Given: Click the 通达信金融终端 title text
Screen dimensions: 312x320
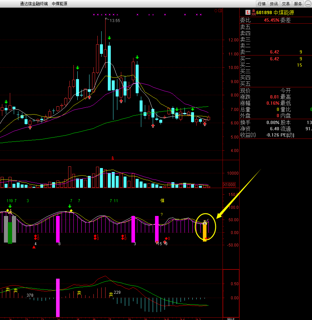Looking at the screenshot, I should tap(34, 4).
